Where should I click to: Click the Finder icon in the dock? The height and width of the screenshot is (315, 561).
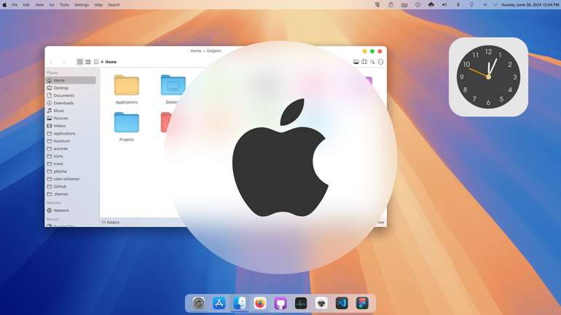point(240,303)
